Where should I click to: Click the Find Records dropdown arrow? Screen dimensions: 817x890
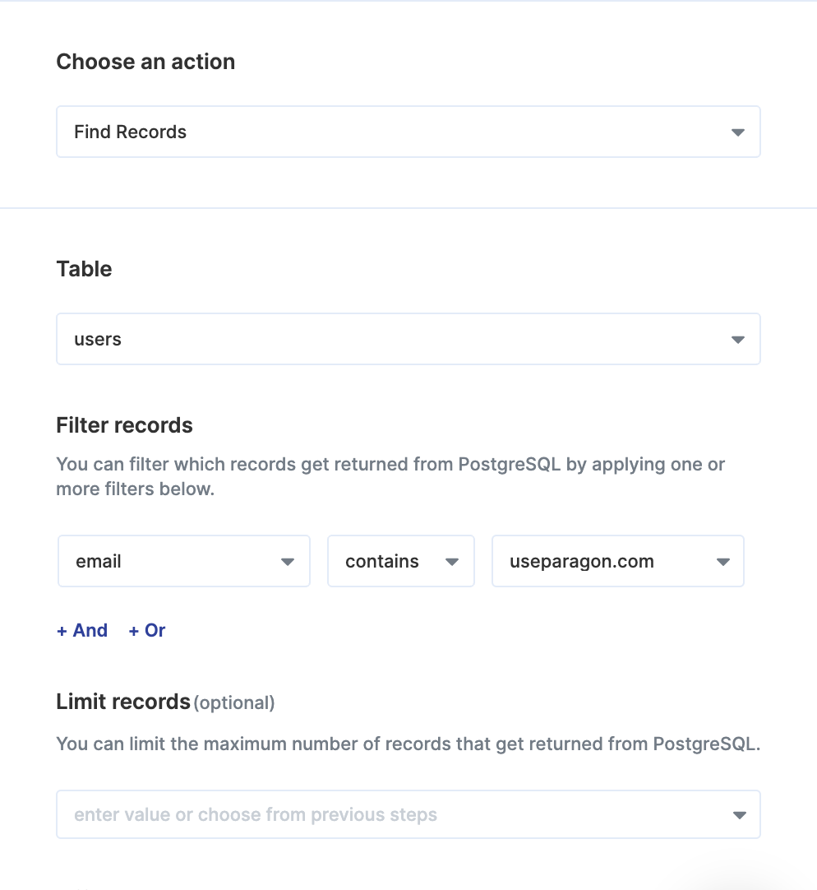pos(737,132)
